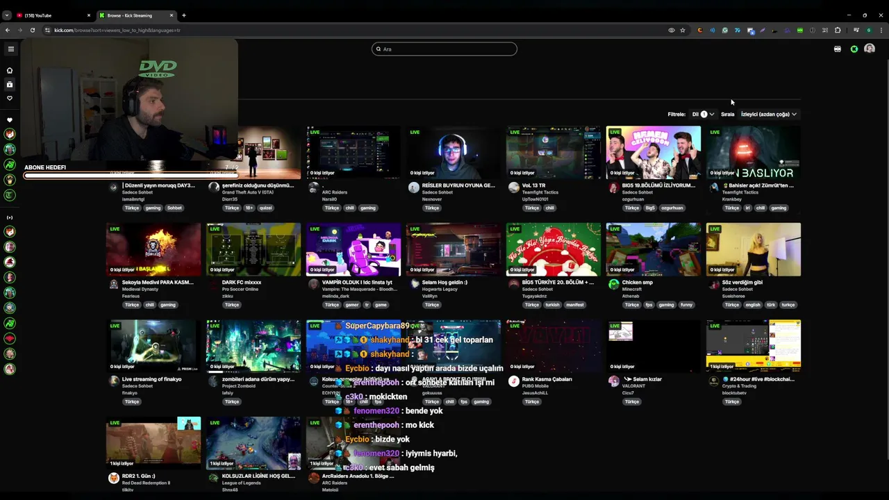
Task: Select the Browse - Kick Streaming tab
Action: (135, 15)
